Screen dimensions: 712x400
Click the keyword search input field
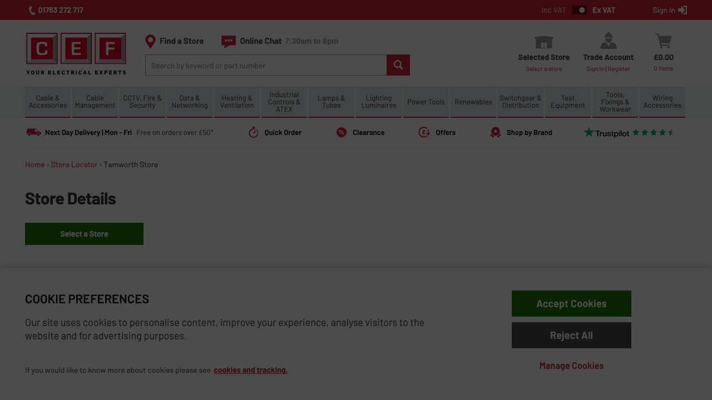click(x=266, y=65)
